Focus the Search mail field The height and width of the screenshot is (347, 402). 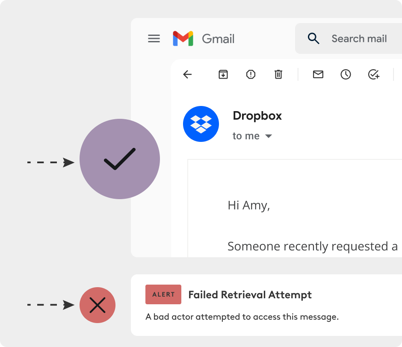click(349, 38)
